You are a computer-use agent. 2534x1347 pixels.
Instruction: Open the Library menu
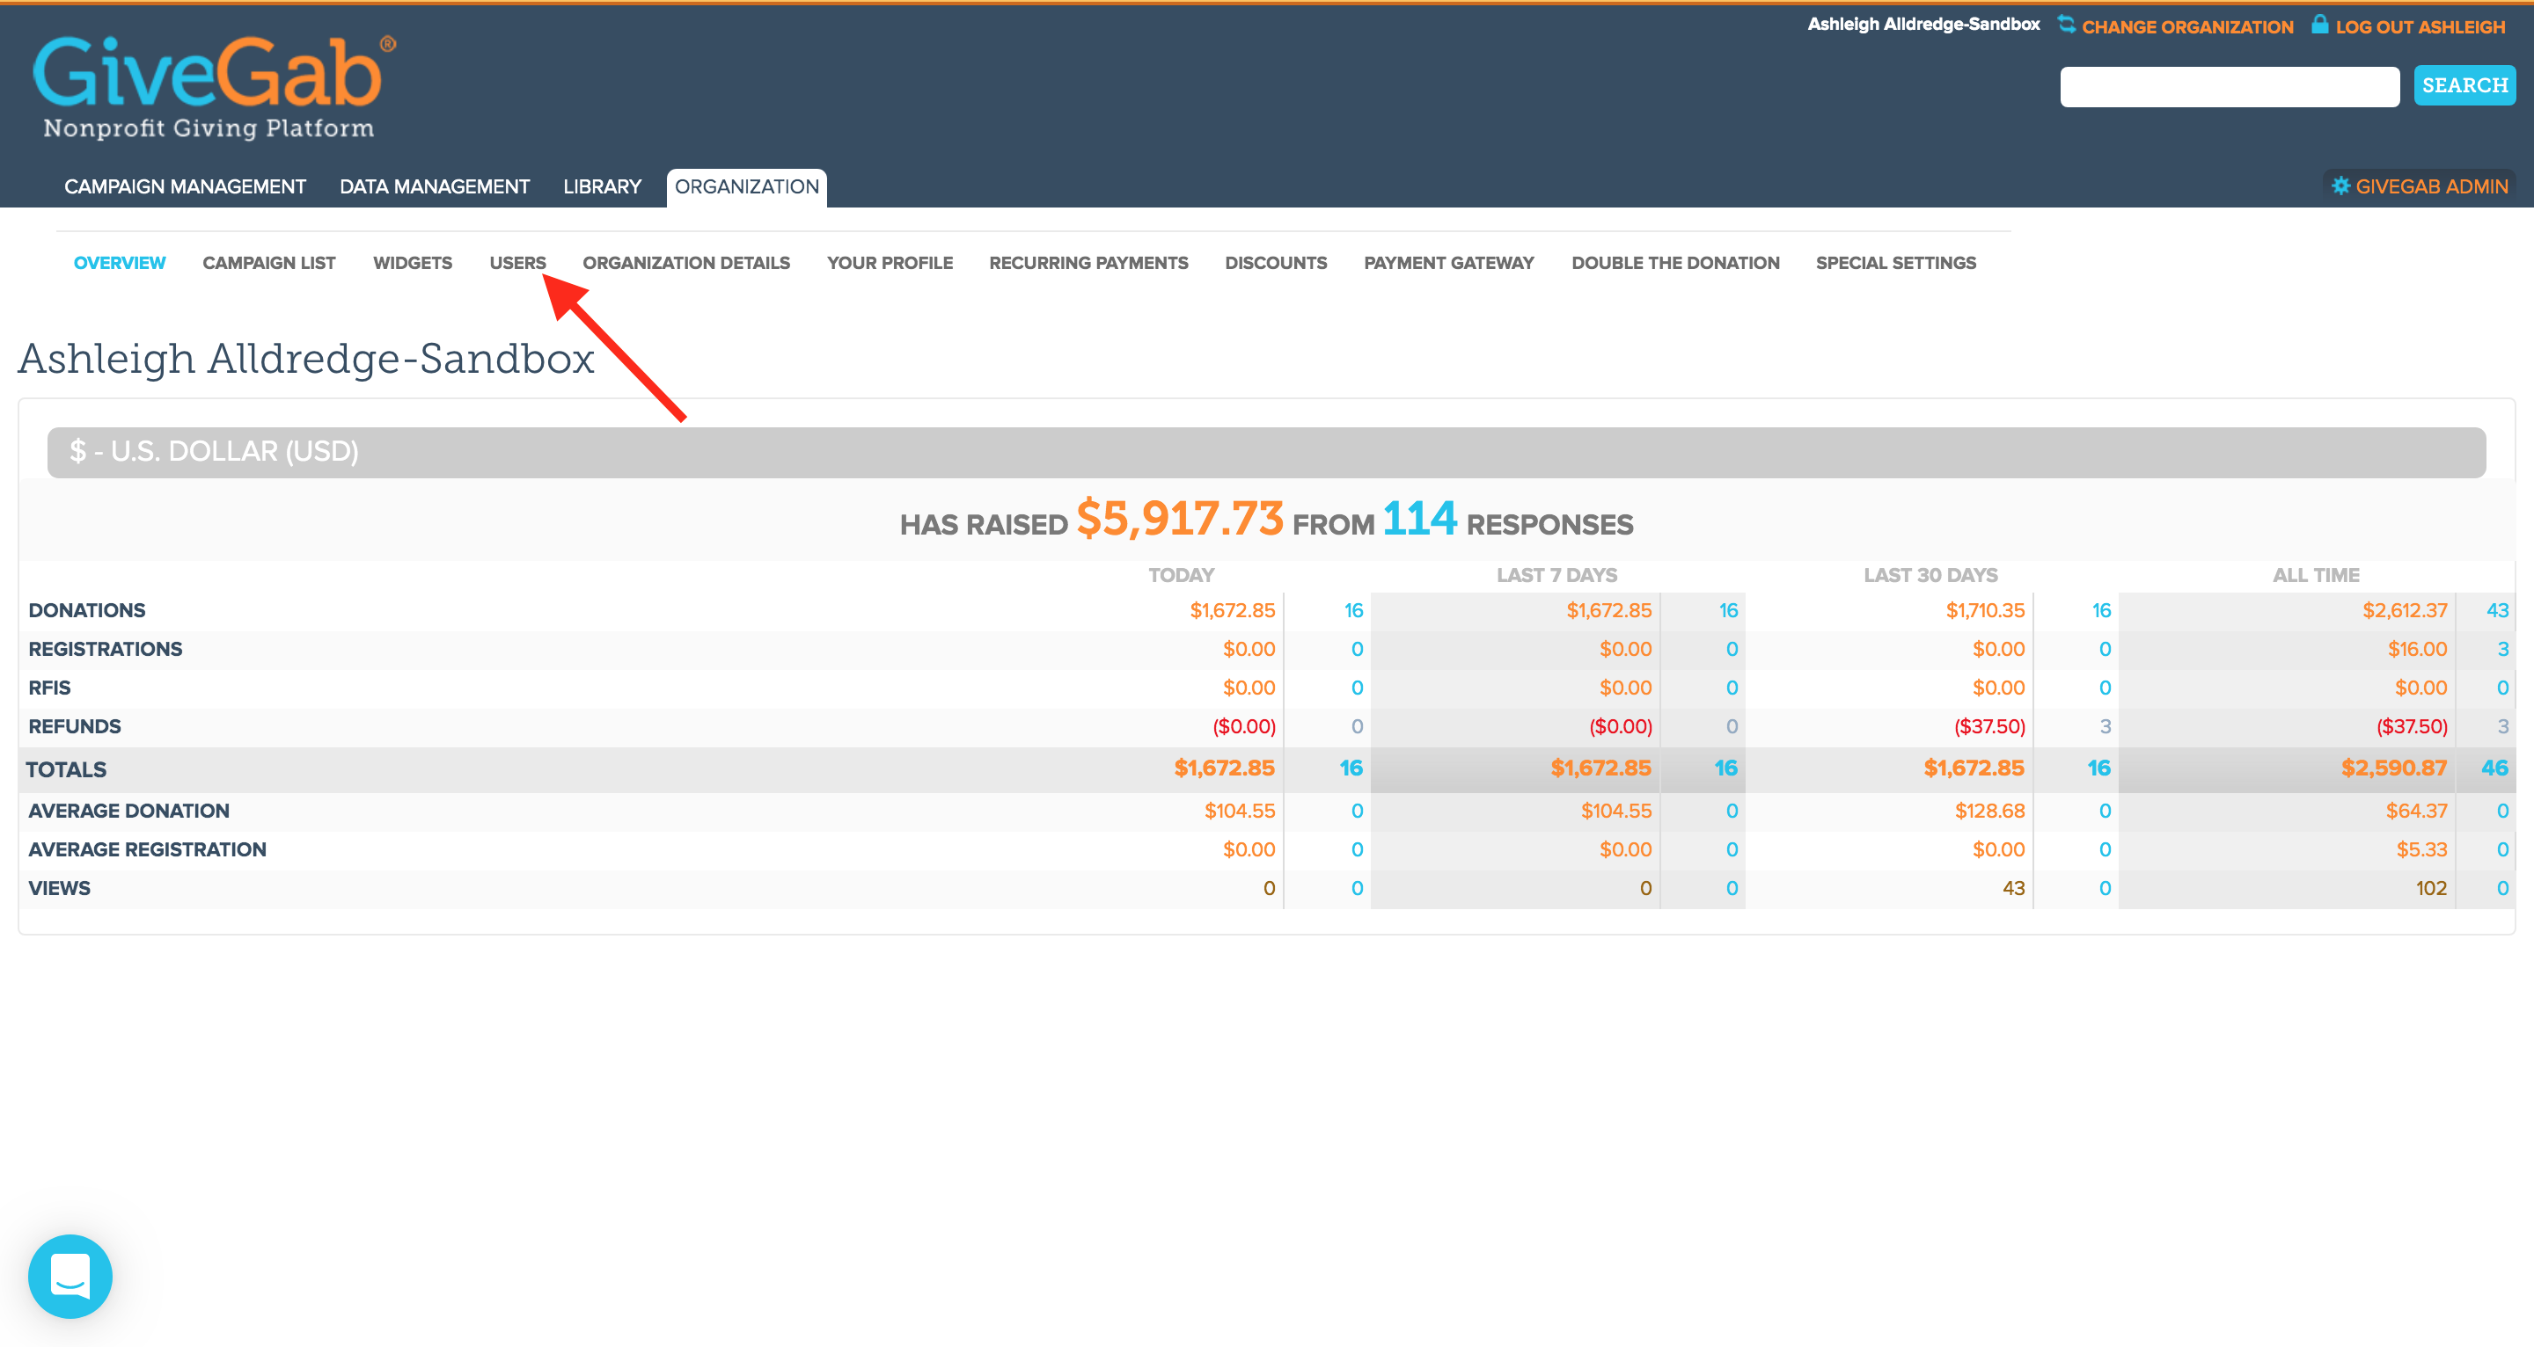pyautogui.click(x=602, y=186)
